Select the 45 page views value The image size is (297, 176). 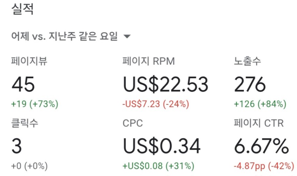(x=23, y=84)
